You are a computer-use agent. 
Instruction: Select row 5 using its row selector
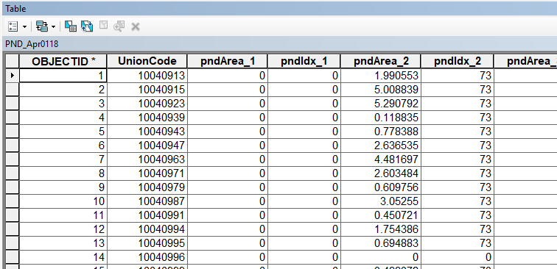pos(12,132)
